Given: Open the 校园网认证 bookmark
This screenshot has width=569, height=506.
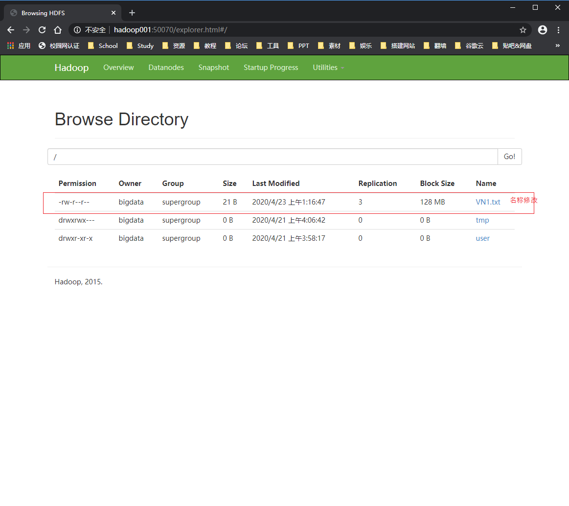Looking at the screenshot, I should pos(59,46).
